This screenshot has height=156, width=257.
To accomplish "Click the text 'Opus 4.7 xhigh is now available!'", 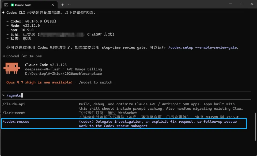I will (x=39, y=82).
